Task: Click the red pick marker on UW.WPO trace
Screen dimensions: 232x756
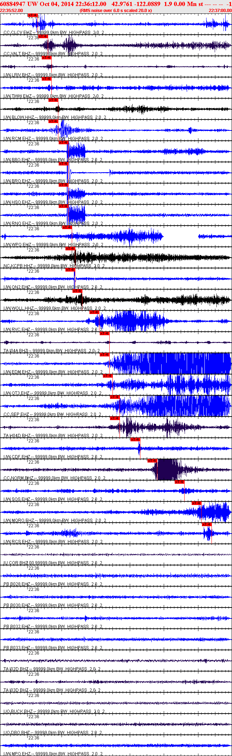Action: (x=67, y=227)
